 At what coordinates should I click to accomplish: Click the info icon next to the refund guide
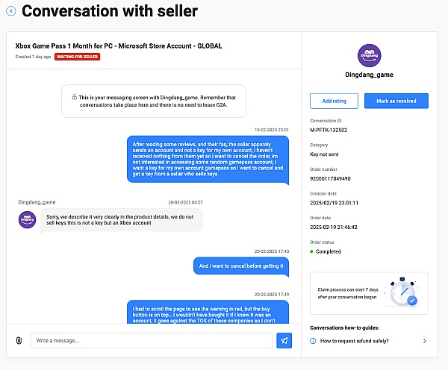coord(313,341)
